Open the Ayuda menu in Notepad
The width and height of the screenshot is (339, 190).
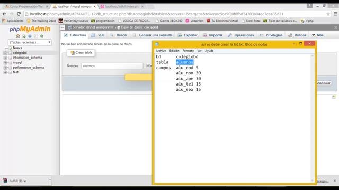point(209,51)
